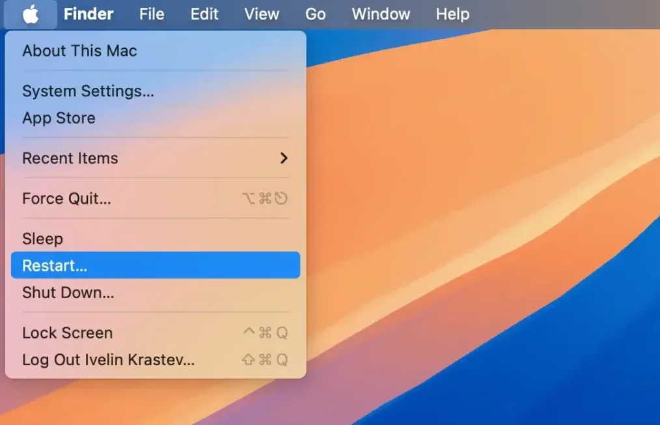The width and height of the screenshot is (660, 425).
Task: Click the Apple logo menu icon
Action: (31, 14)
